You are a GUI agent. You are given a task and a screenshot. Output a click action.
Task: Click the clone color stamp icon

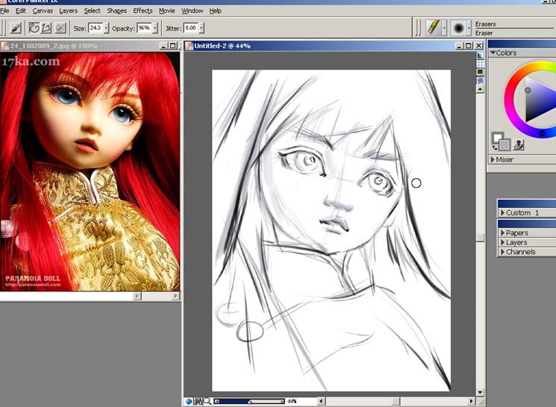[519, 144]
